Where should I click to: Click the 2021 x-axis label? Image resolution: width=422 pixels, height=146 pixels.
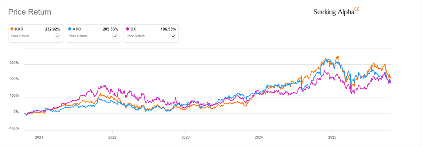coord(39,137)
